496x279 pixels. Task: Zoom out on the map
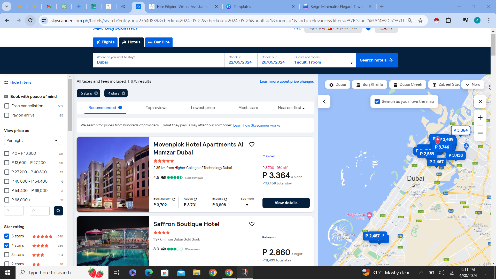tap(480, 133)
